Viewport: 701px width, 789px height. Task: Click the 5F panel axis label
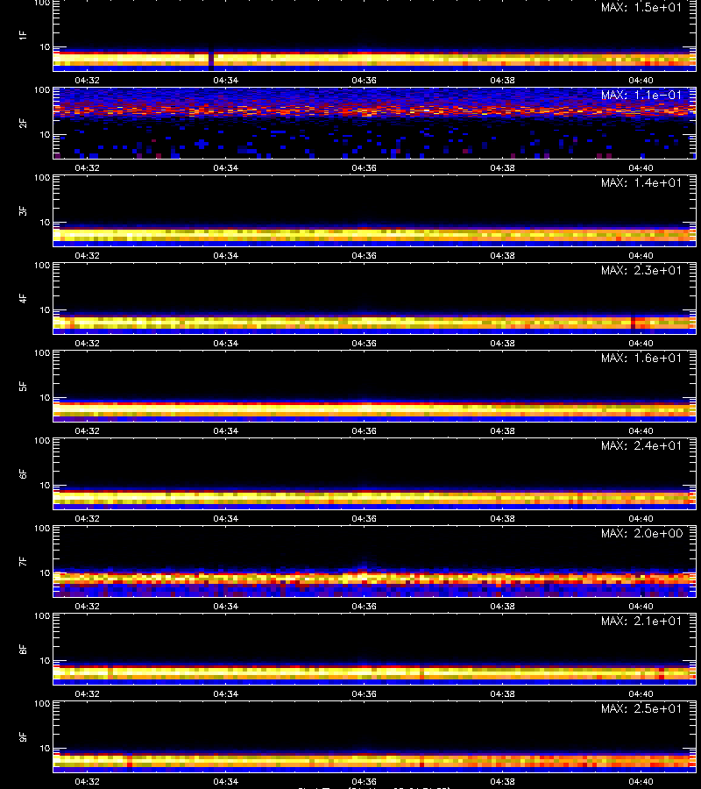23,386
